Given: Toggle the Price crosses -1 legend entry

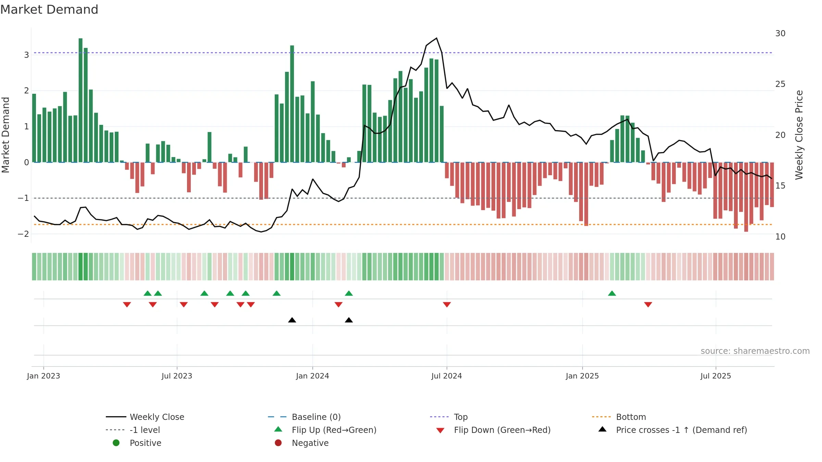Looking at the screenshot, I should click(673, 430).
